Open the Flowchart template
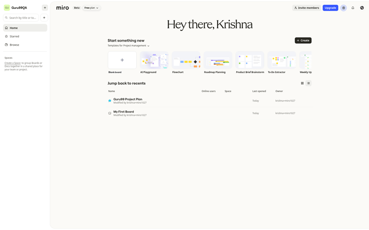 coord(186,60)
